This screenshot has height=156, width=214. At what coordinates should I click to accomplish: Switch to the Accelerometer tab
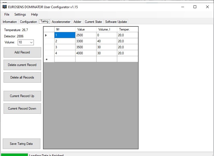(61, 22)
